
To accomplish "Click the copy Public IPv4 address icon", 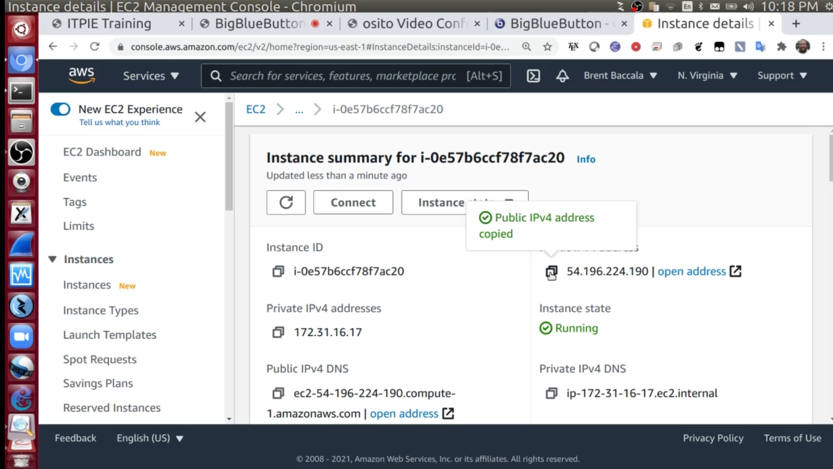I will [x=551, y=271].
